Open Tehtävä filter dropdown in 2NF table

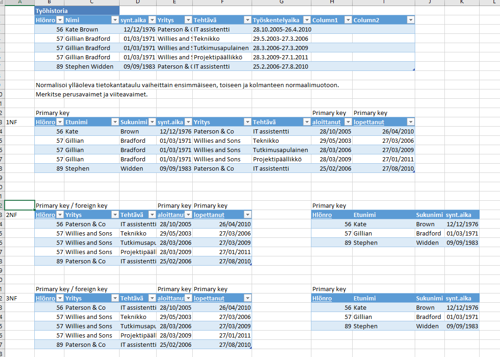coord(152,215)
